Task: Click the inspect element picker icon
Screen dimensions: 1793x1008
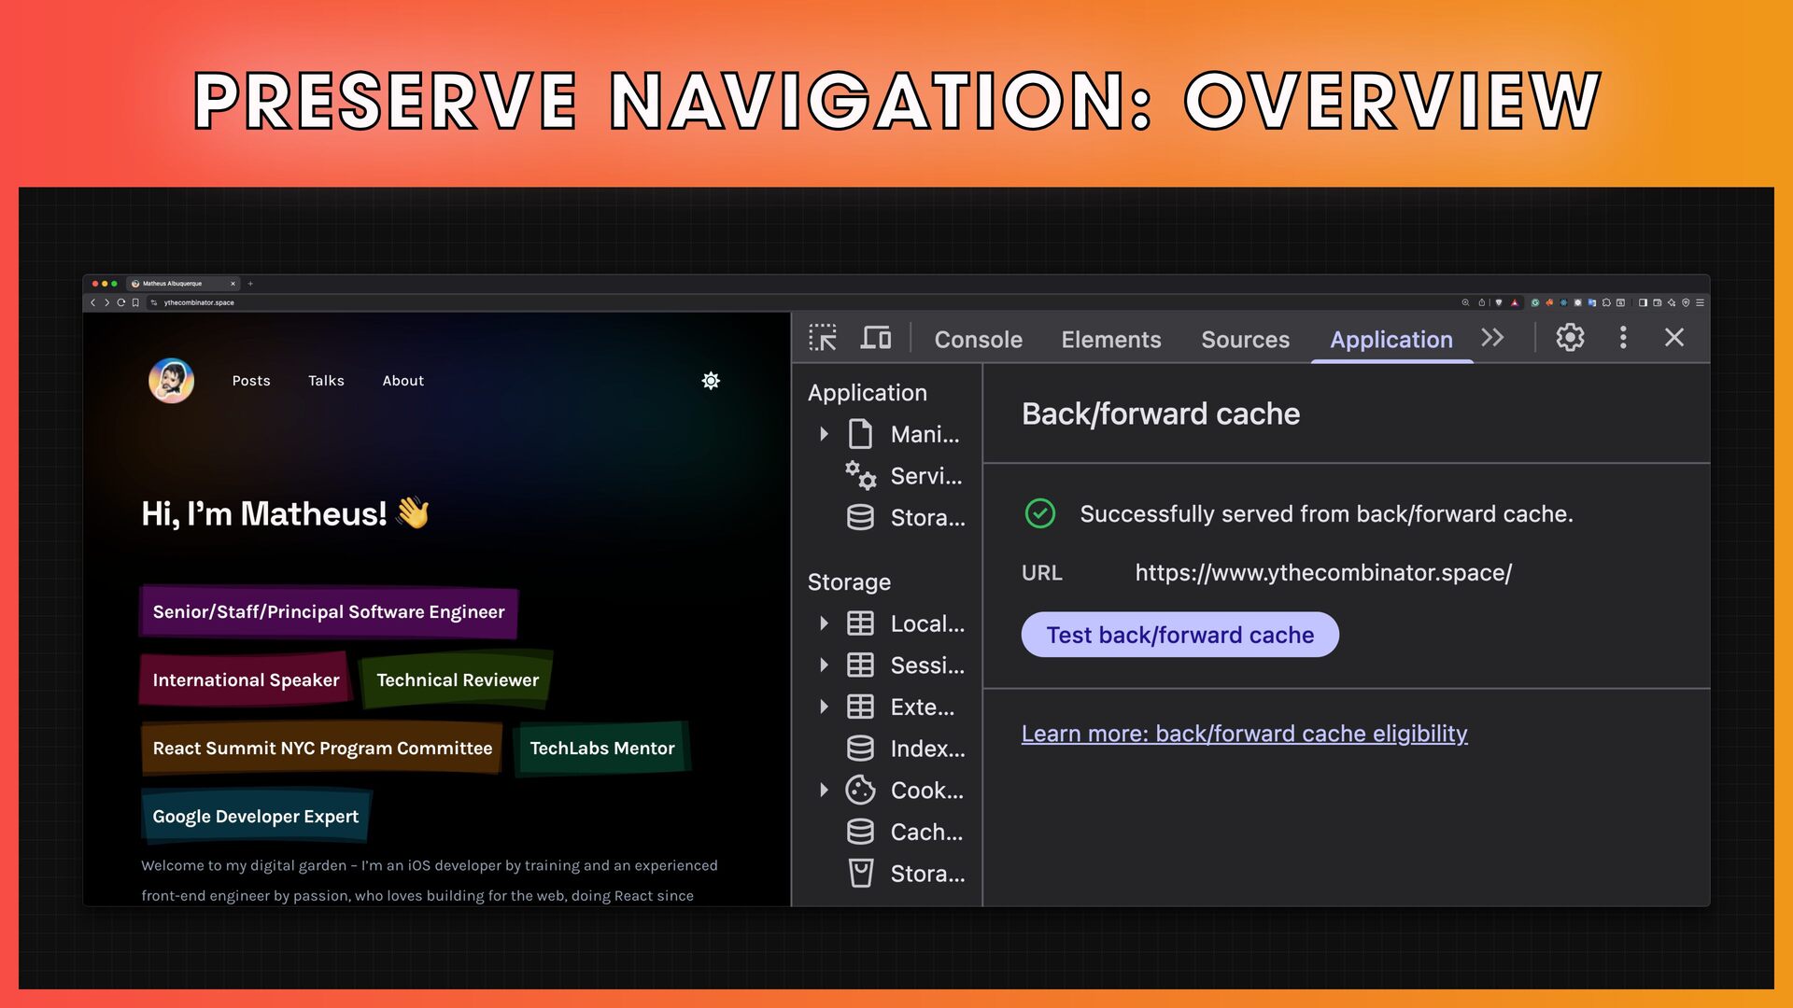Action: point(823,338)
